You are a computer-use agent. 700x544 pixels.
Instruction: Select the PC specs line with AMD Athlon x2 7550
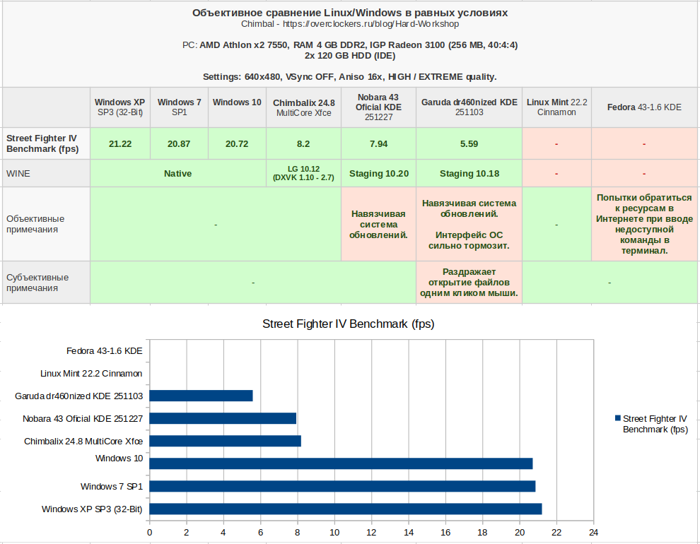point(350,45)
